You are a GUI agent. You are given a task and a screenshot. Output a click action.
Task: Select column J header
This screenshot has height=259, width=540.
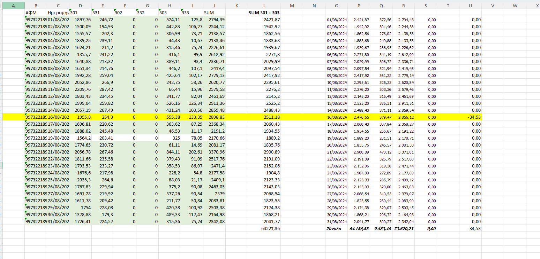point(214,6)
